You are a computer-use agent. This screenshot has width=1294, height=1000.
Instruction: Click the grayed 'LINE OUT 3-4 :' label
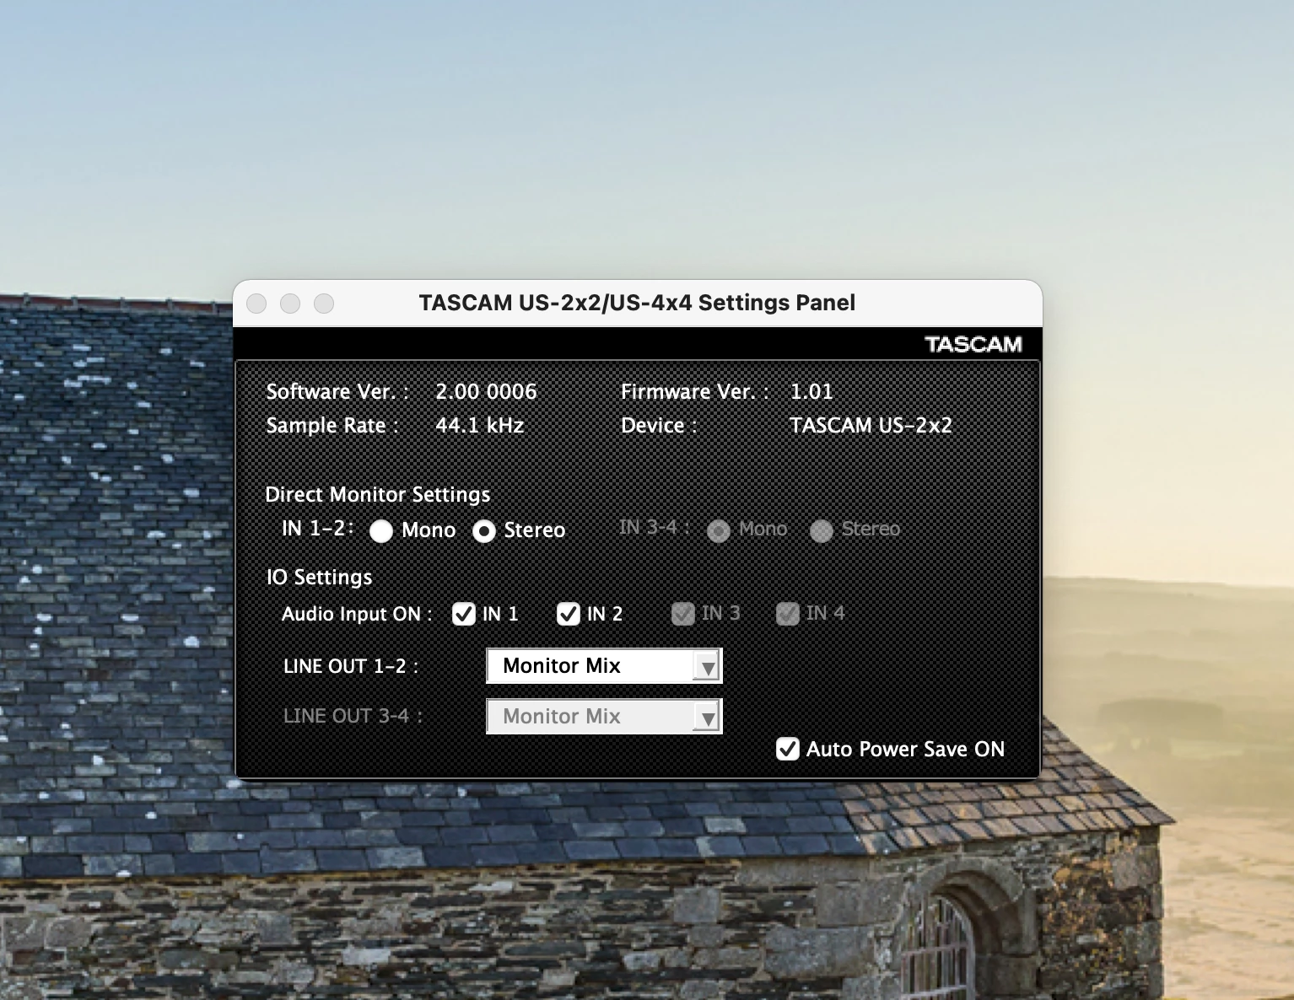pos(353,716)
